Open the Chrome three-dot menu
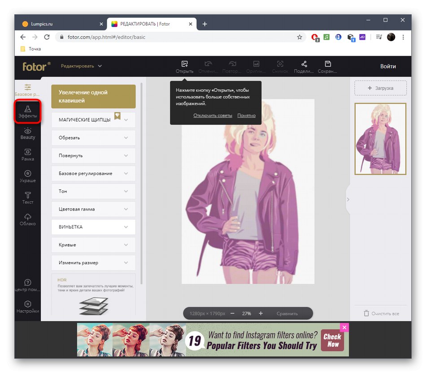This screenshot has width=426, height=373. 403,37
